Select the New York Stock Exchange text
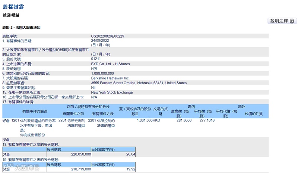Viewport: 298px width, 173px height. pyautogui.click(x=112, y=92)
